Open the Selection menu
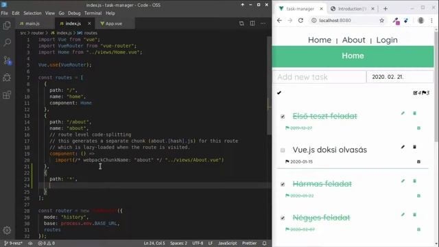The image size is (439, 247). click(x=32, y=13)
